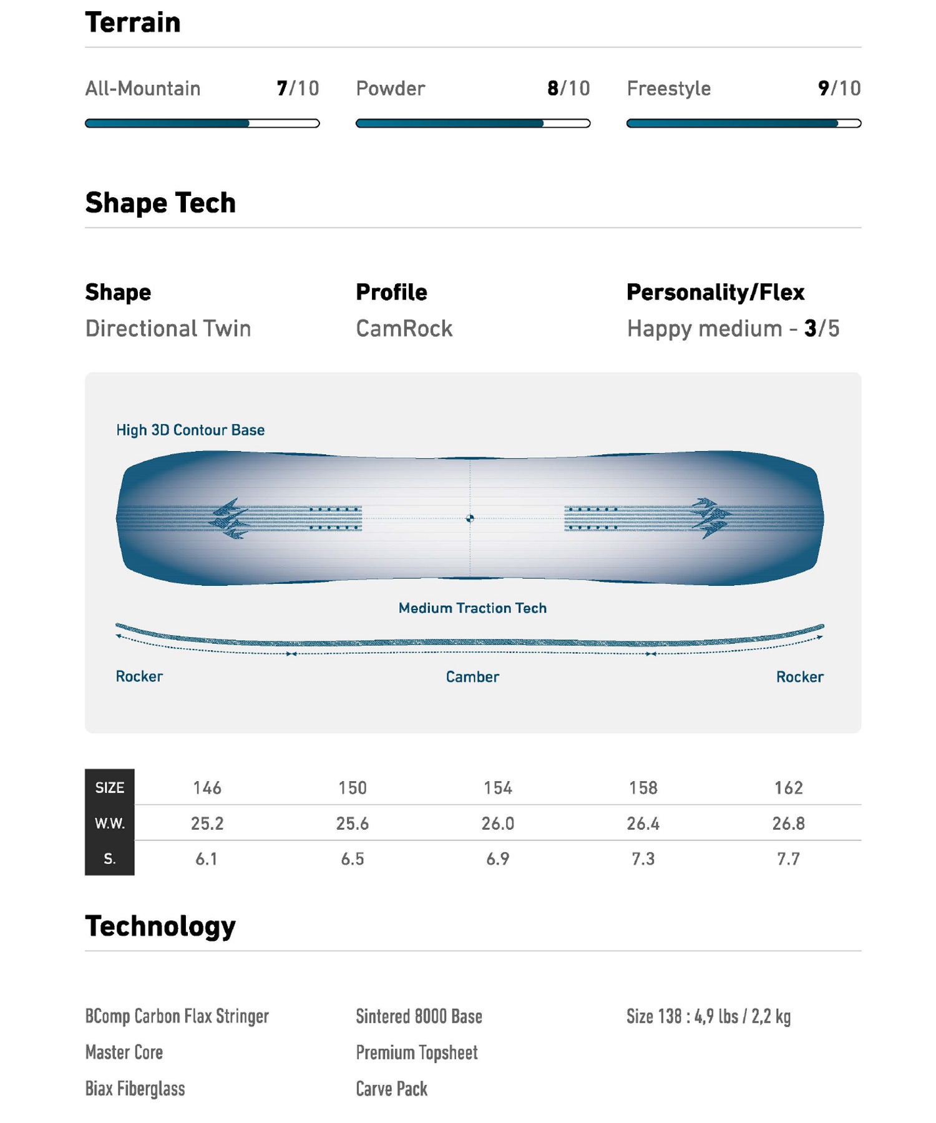The width and height of the screenshot is (936, 1123).
Task: Select the 146 size column header
Action: [x=207, y=788]
